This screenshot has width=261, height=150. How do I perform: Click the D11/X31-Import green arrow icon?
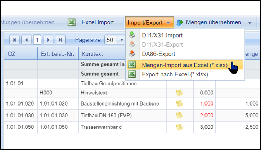coord(132,35)
